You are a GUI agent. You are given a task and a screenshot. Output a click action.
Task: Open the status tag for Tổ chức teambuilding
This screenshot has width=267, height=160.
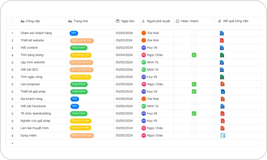[x=78, y=114]
